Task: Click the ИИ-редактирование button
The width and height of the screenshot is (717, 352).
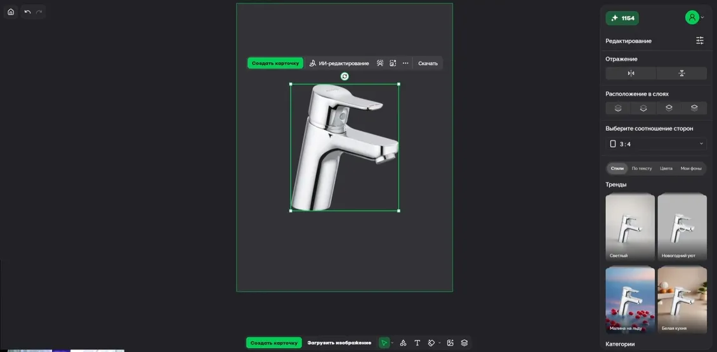Action: 338,63
